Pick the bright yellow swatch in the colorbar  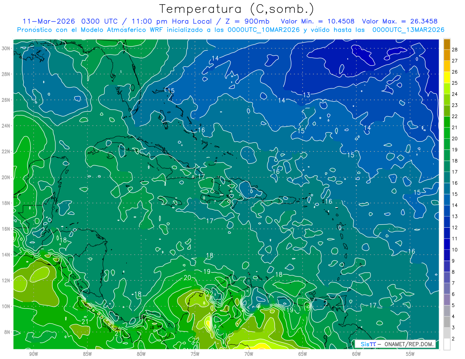(x=447, y=77)
